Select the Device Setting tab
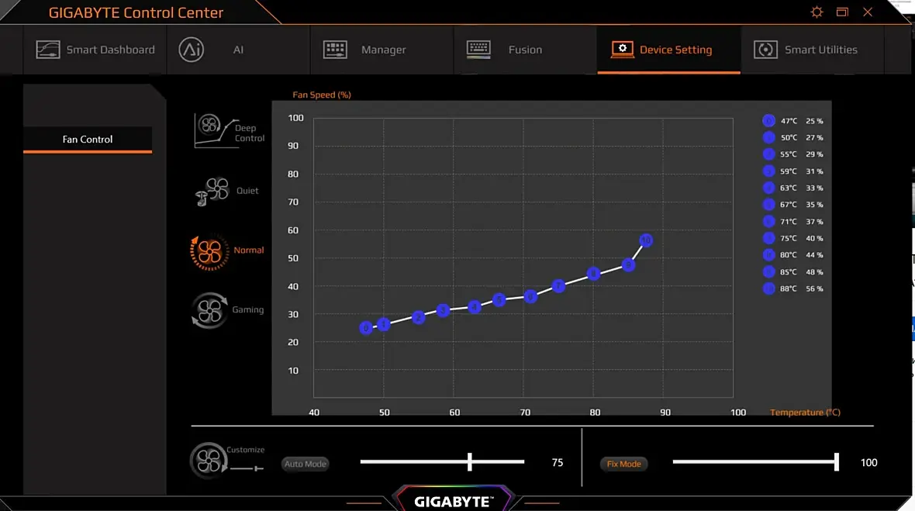This screenshot has height=511, width=915. click(668, 50)
